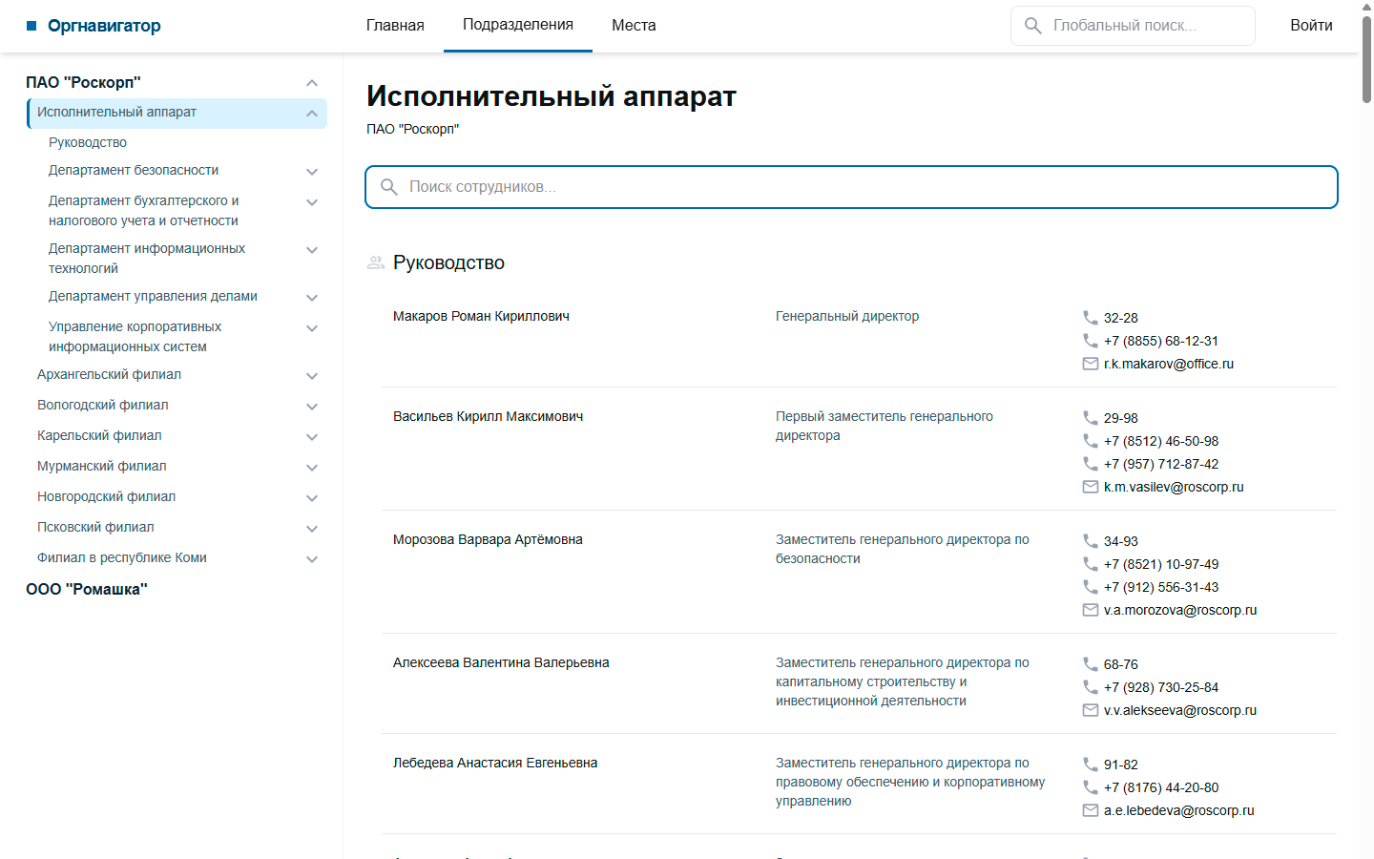Click phone icon beside number 29-98
Screen dimensions: 1374x859
coord(1091,418)
